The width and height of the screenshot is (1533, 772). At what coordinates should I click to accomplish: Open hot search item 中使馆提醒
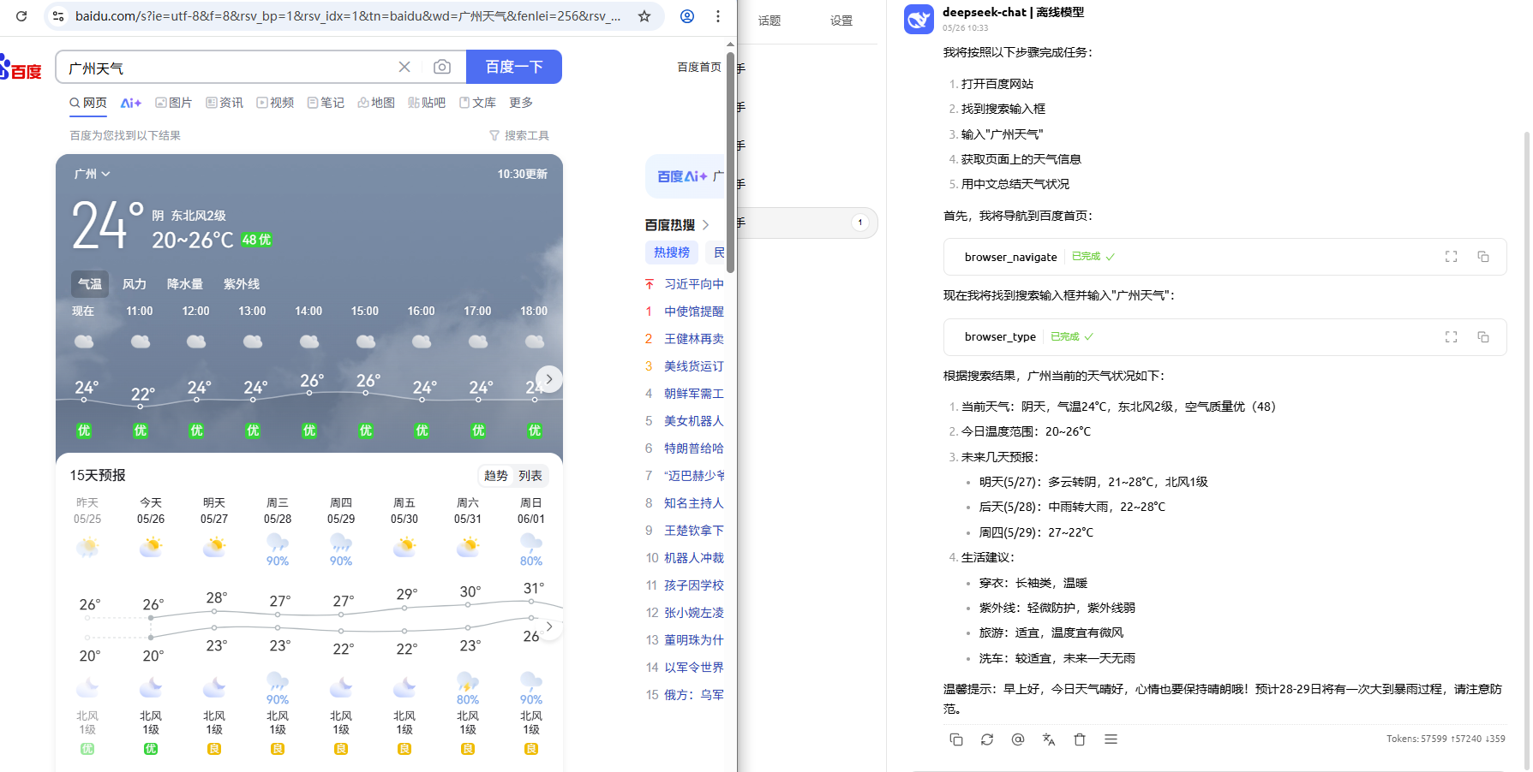tap(694, 312)
